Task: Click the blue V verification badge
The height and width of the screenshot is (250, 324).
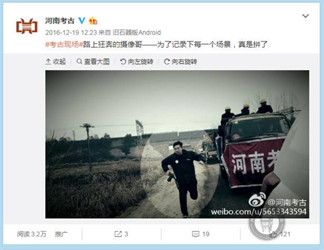Action: click(x=82, y=21)
